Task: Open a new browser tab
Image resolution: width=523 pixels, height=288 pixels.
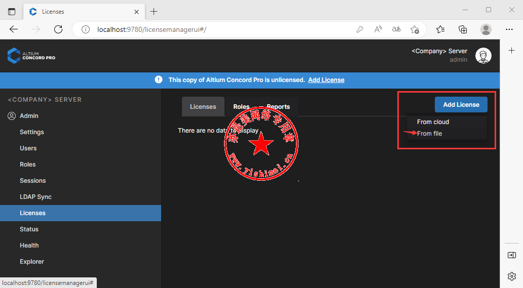Action: 154,12
